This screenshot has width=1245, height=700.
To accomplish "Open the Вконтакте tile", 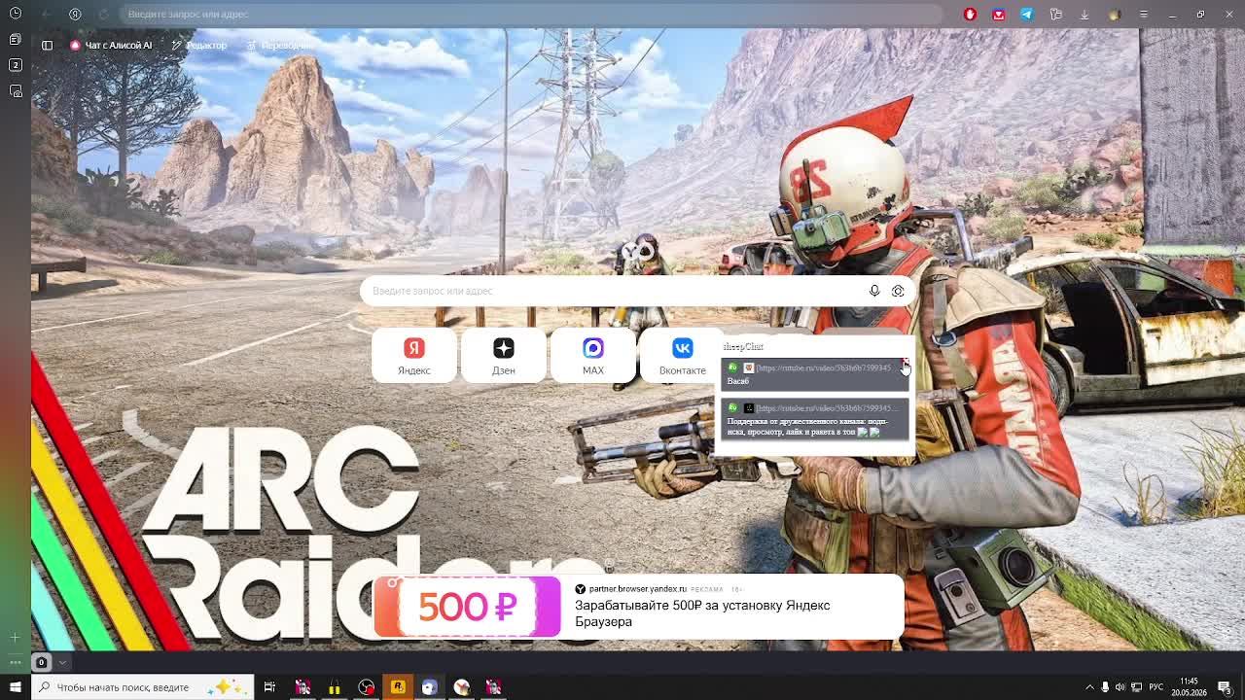I will coord(682,355).
